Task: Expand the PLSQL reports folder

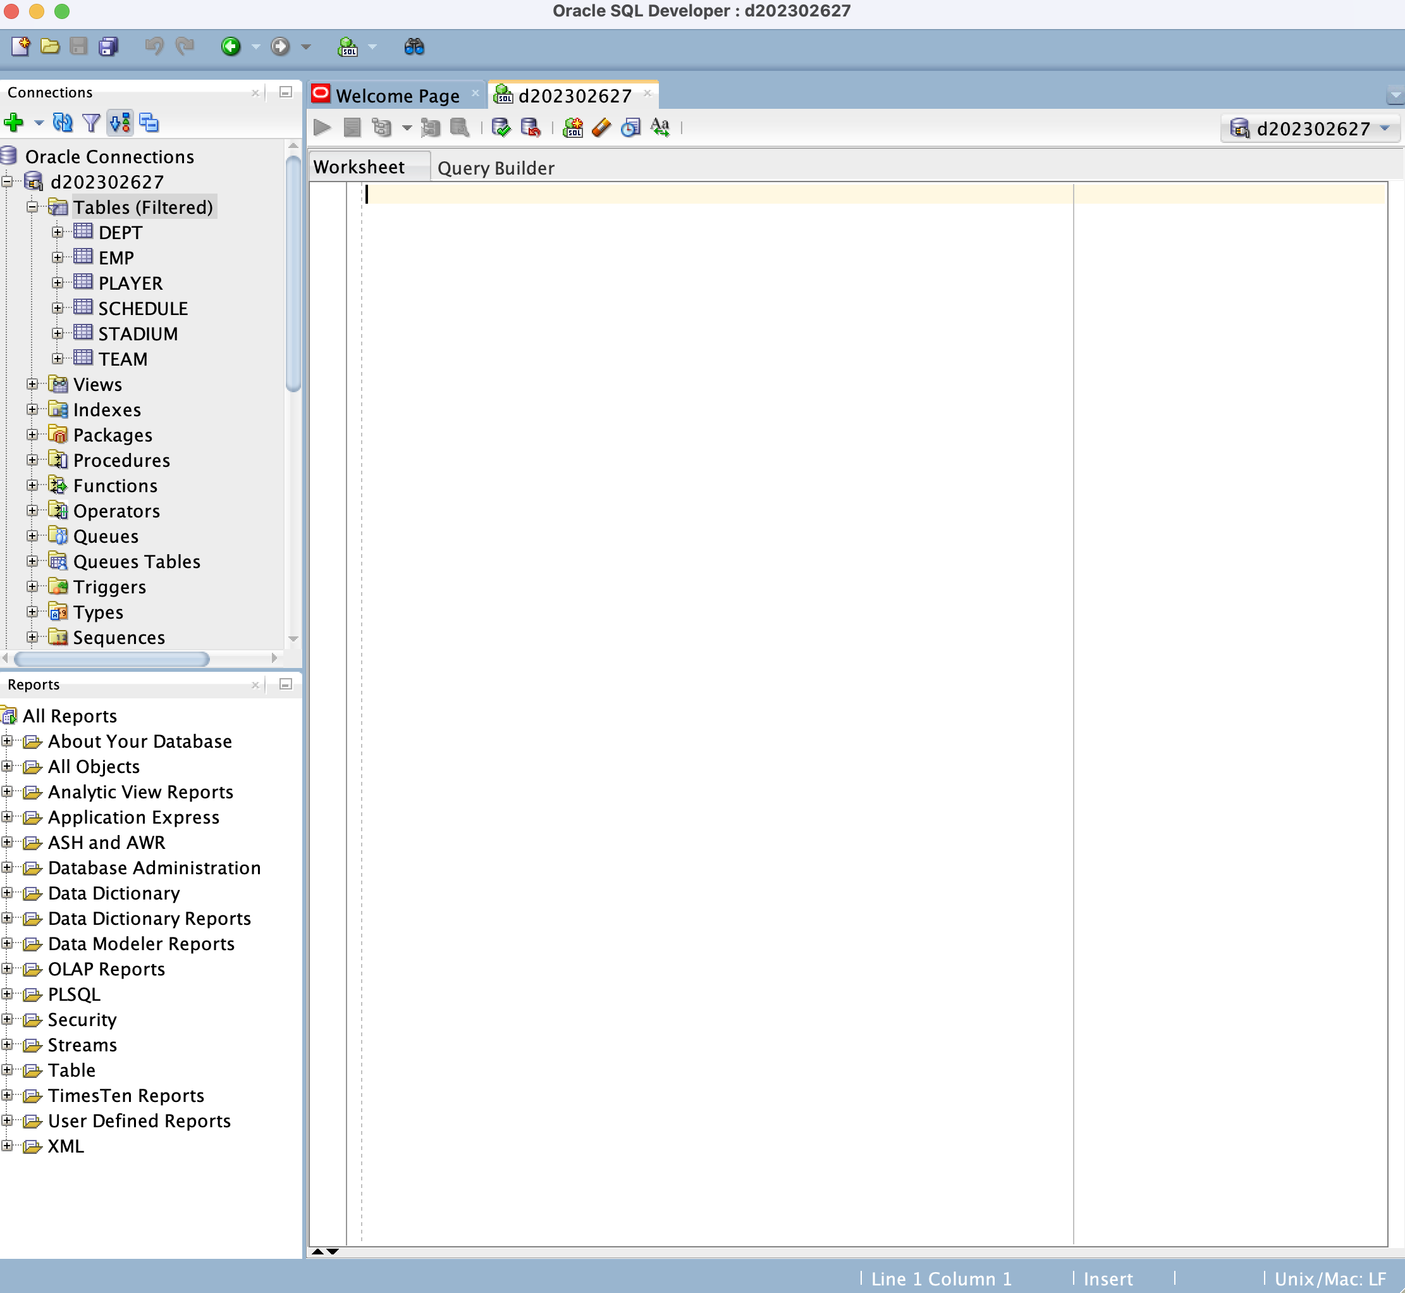Action: pyautogui.click(x=7, y=994)
